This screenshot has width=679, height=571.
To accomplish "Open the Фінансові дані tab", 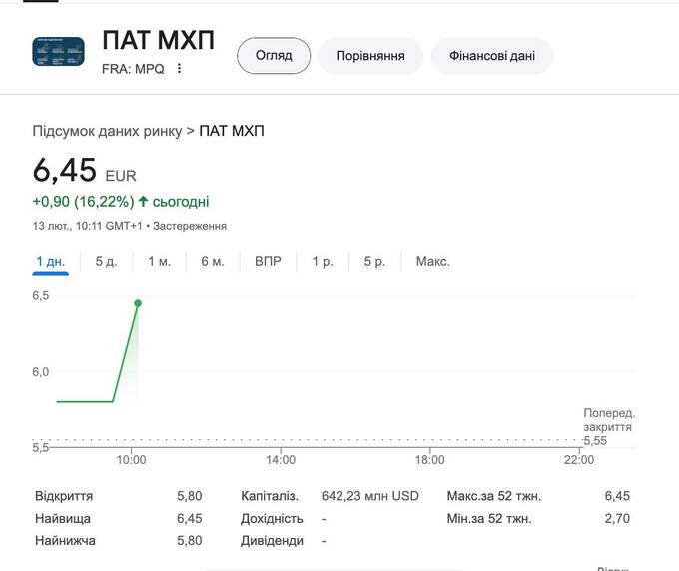I will click(492, 56).
